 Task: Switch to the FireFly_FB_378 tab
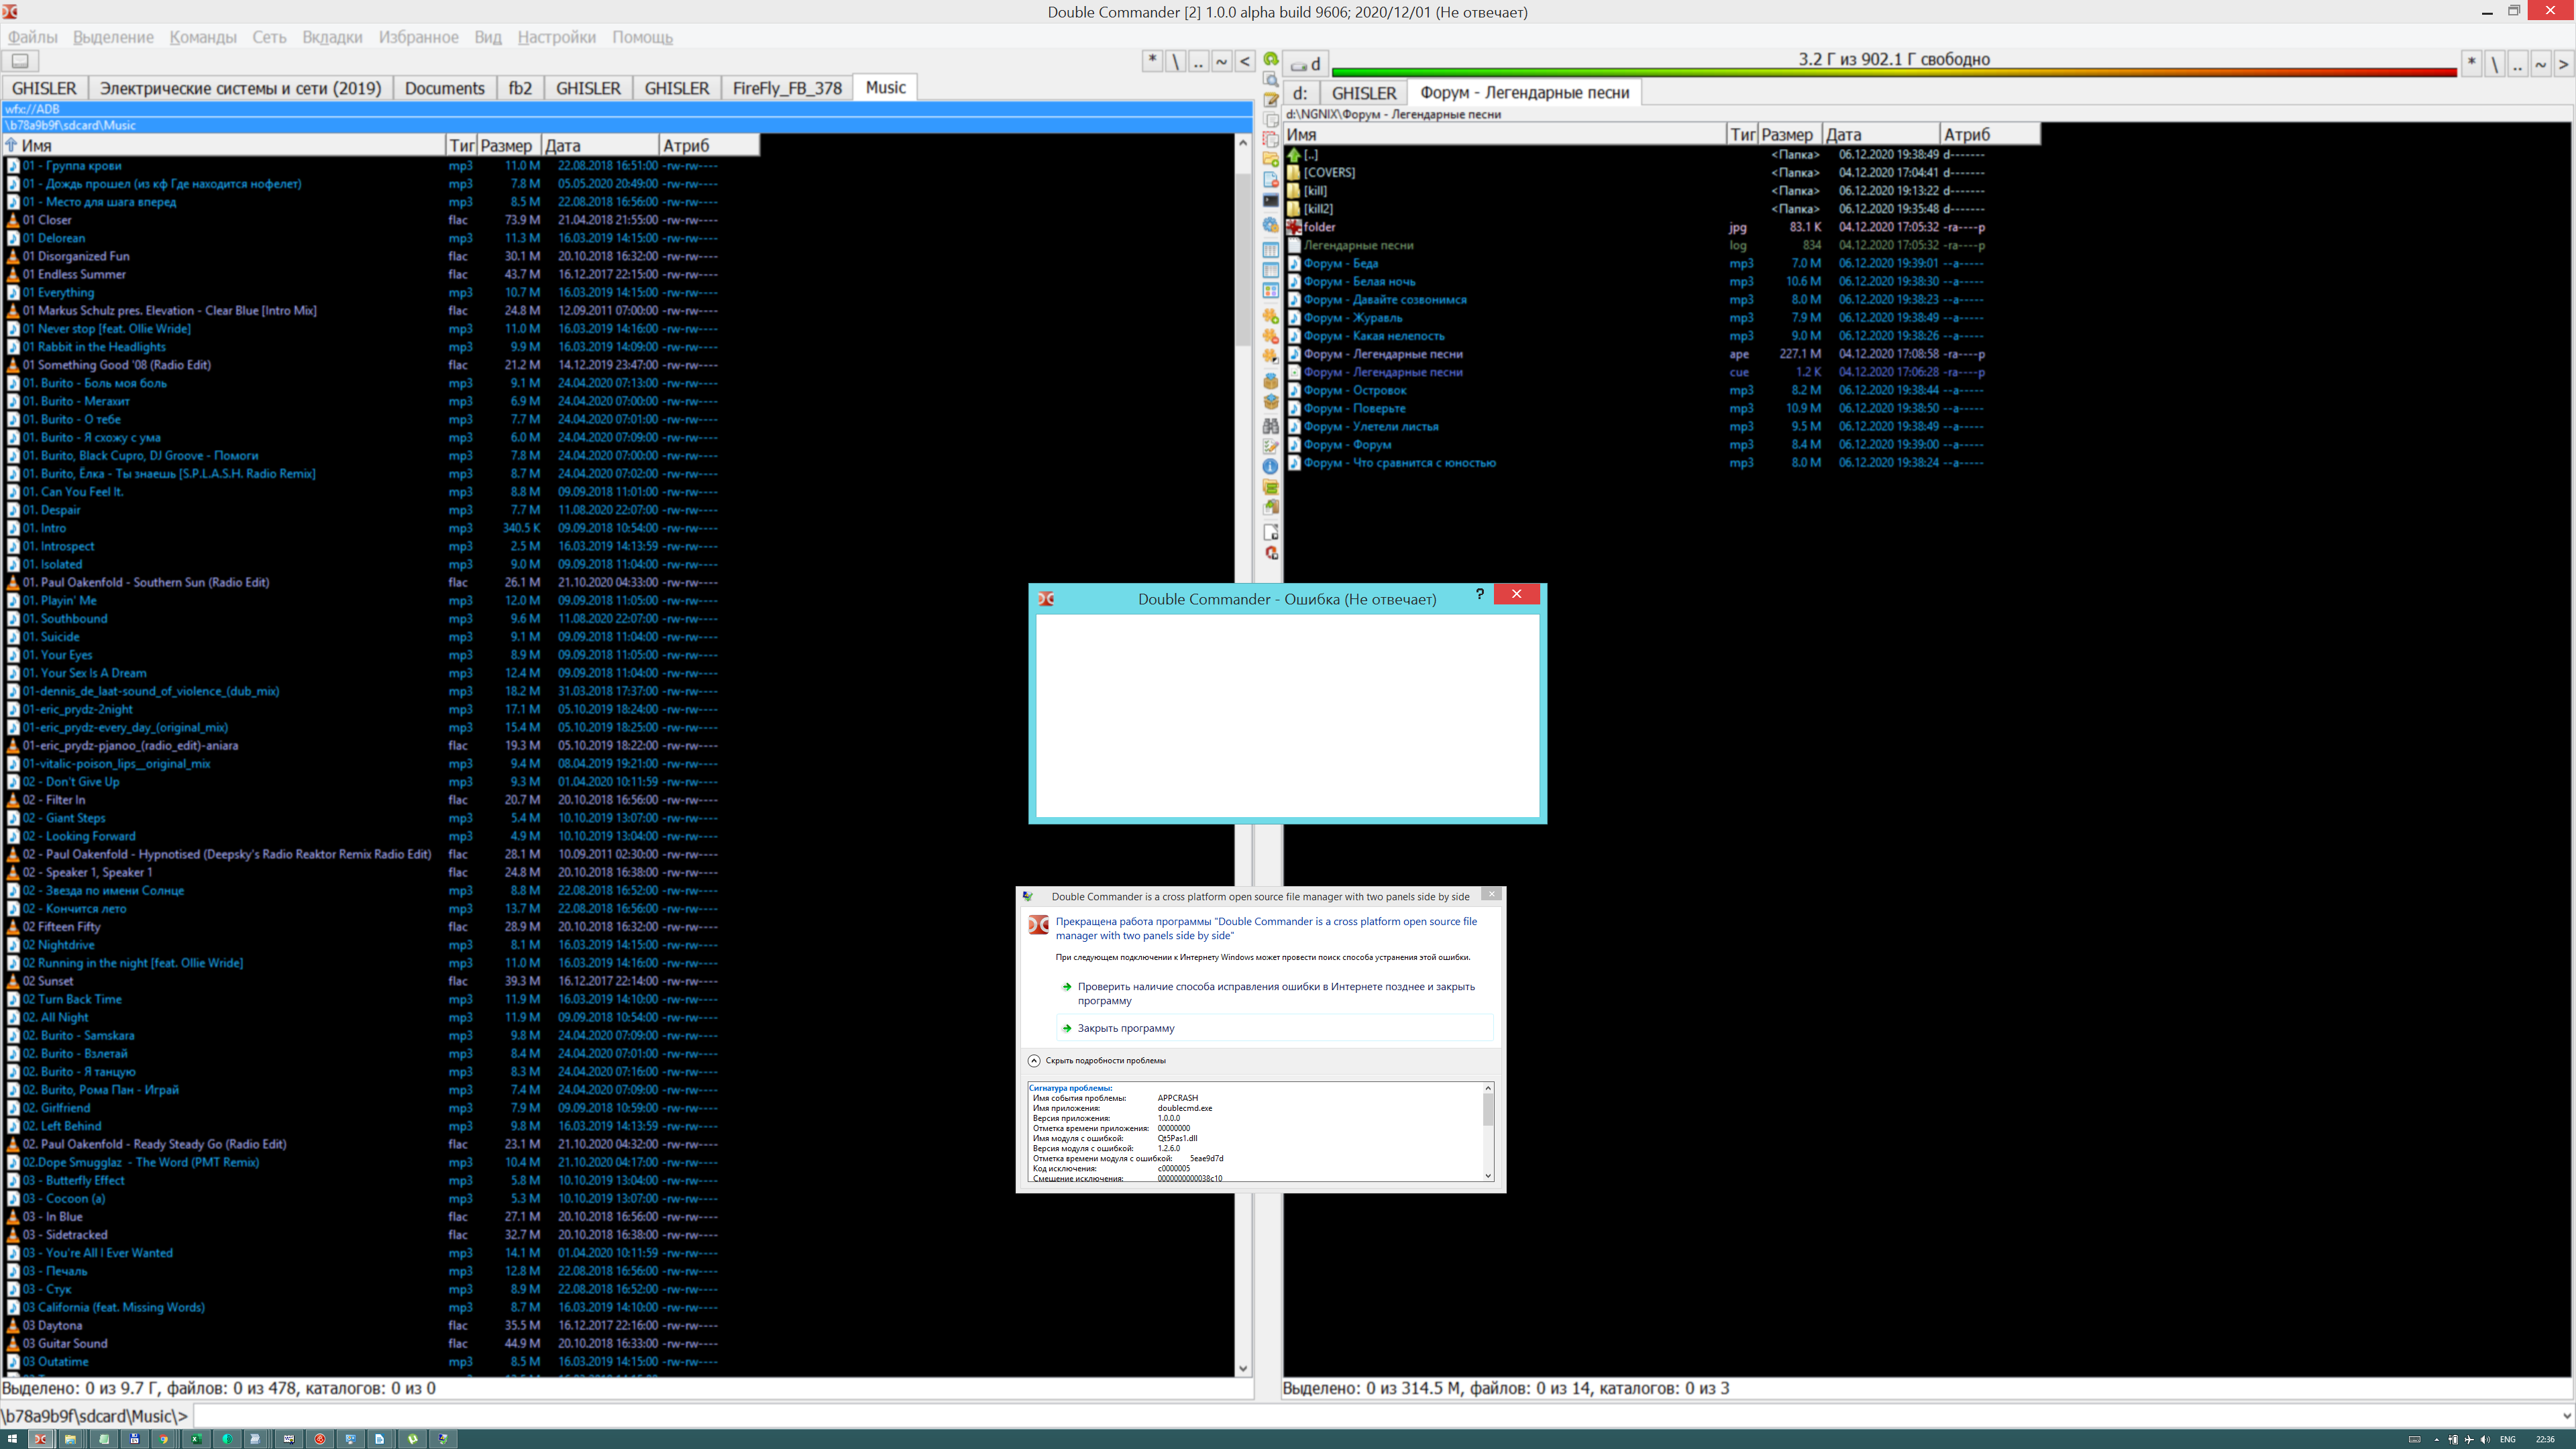tap(786, 88)
